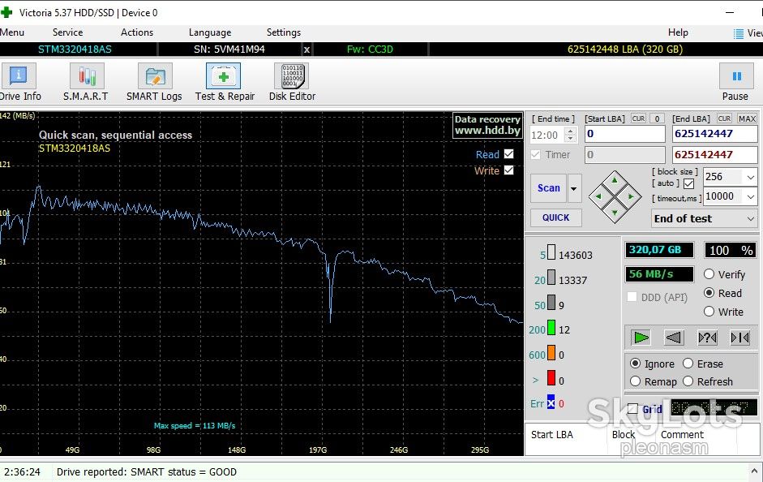Click the butterfly seek ▷|◁ button

pyautogui.click(x=740, y=338)
